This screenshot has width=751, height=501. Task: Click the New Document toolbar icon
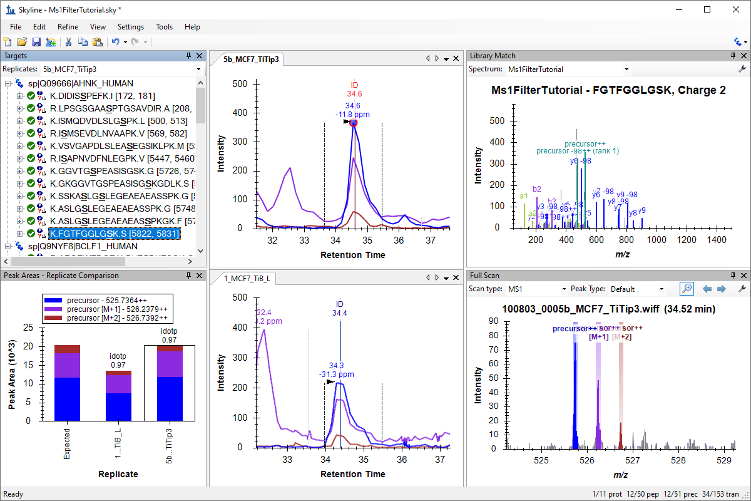8,42
